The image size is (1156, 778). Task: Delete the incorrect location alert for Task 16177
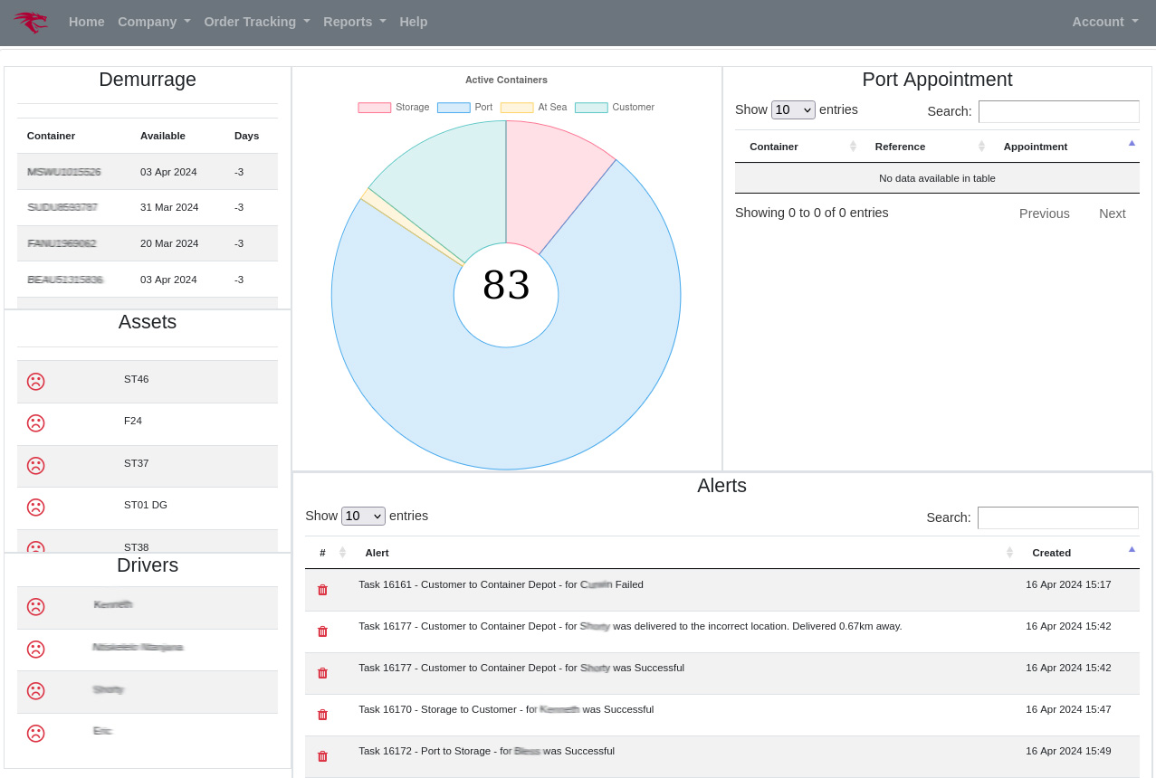coord(322,631)
